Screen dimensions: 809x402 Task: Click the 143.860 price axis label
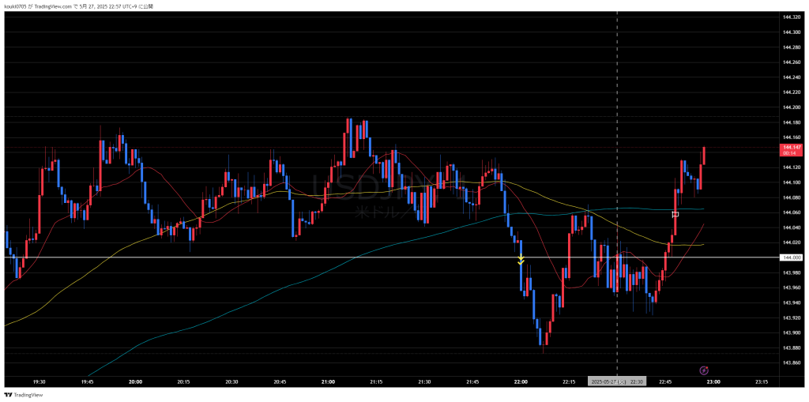point(791,363)
